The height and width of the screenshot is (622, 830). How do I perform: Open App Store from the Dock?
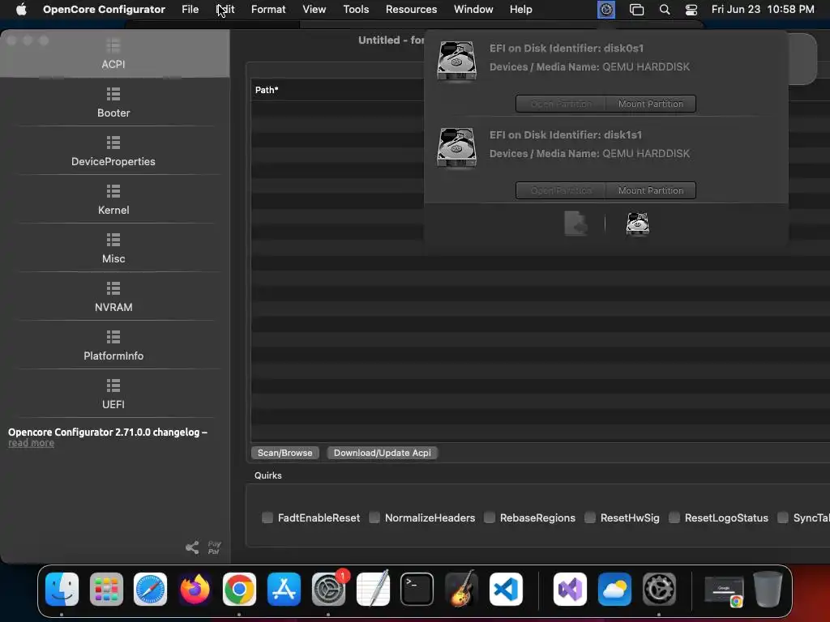(284, 589)
